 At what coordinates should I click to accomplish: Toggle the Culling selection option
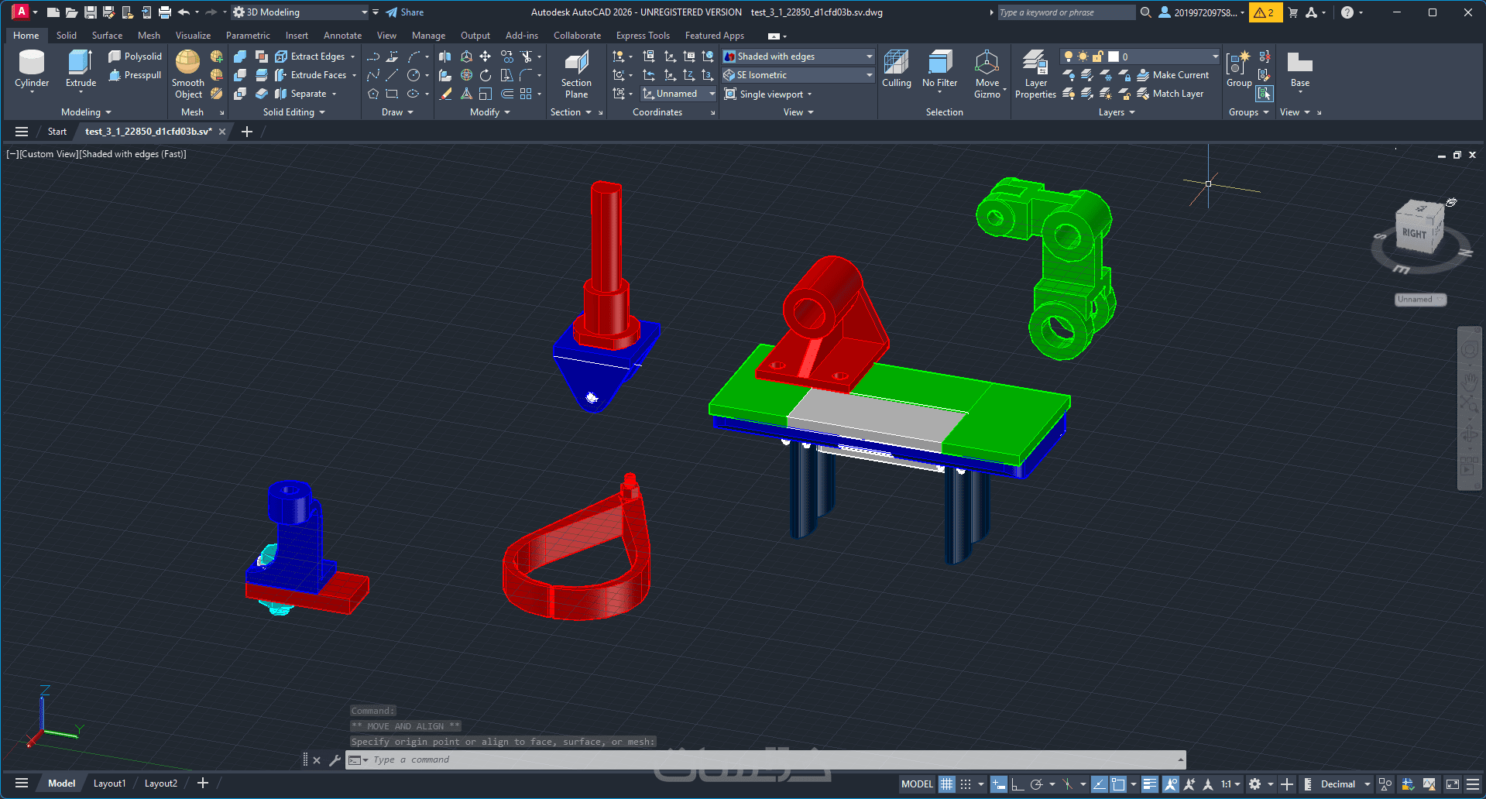(x=896, y=70)
